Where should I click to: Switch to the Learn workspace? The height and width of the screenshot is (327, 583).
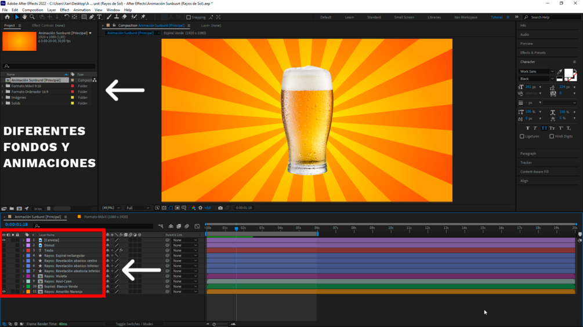tap(349, 17)
